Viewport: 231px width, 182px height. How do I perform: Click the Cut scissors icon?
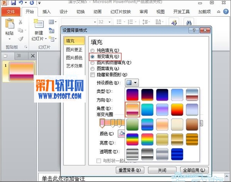point(21,22)
